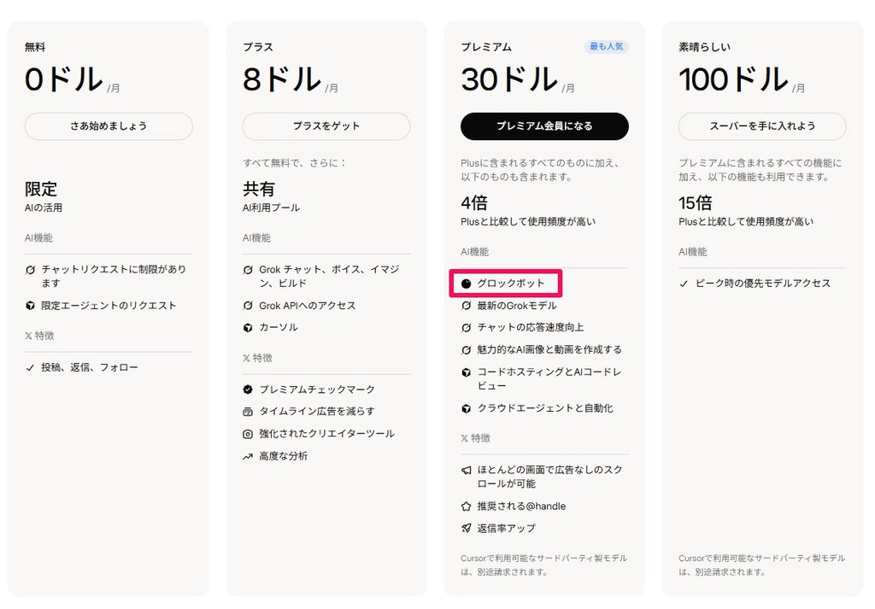Click the Grok icon beside 魅力的なAI画像と動画を作成する
Image resolution: width=875 pixels, height=609 pixels.
(466, 350)
